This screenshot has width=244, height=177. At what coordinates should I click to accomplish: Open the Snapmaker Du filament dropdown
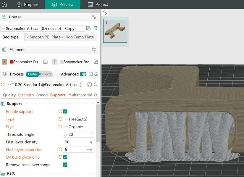click(x=25, y=62)
